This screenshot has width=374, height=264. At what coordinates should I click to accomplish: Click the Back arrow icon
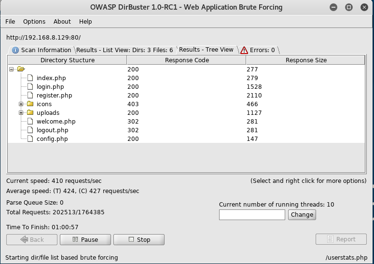(24, 239)
